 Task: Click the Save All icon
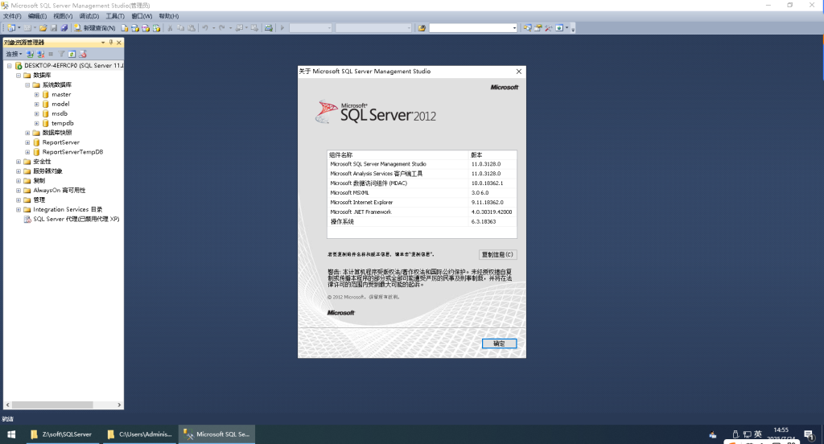click(64, 28)
